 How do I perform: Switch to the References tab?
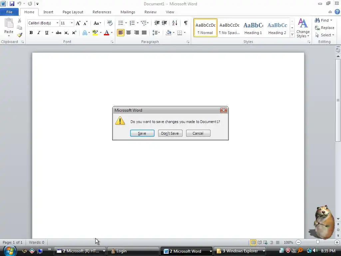click(102, 12)
